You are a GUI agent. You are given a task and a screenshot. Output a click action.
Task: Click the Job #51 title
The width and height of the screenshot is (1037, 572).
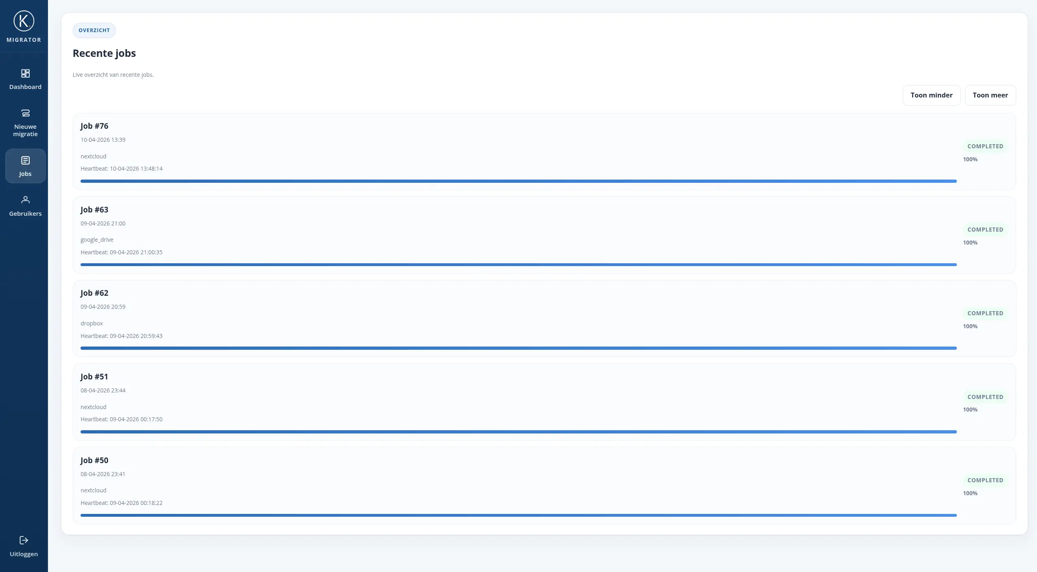tap(94, 377)
